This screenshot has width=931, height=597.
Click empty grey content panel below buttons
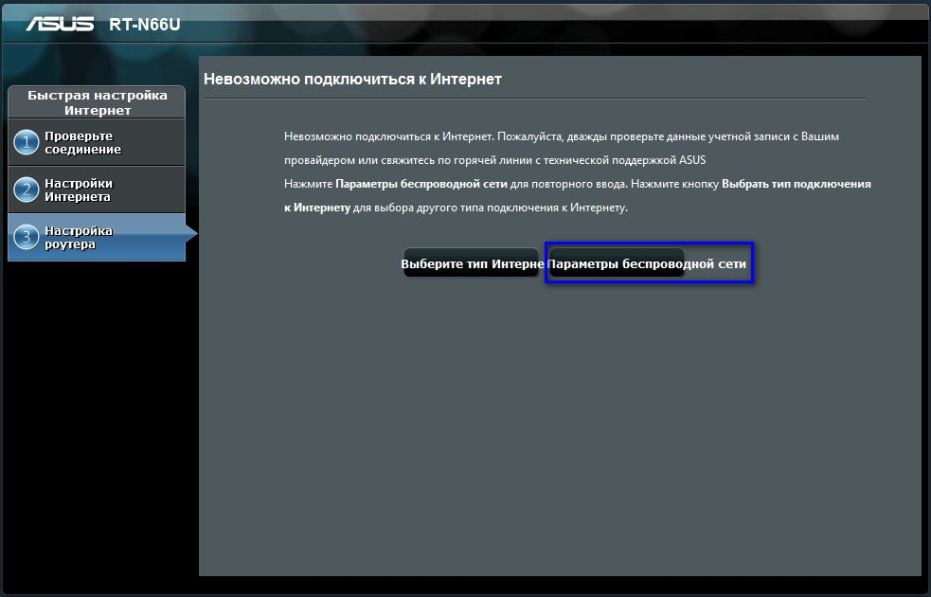pos(560,427)
